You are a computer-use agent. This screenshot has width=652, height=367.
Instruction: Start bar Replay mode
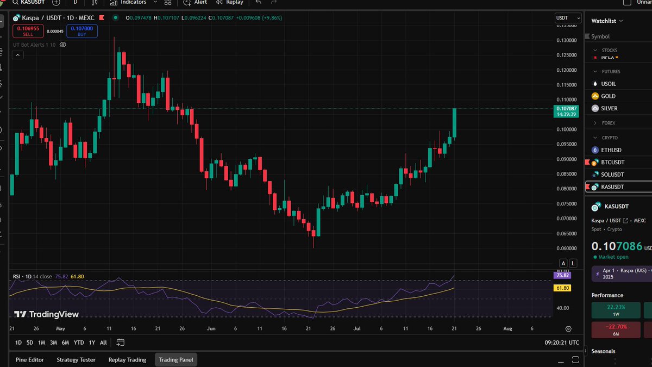230,2
